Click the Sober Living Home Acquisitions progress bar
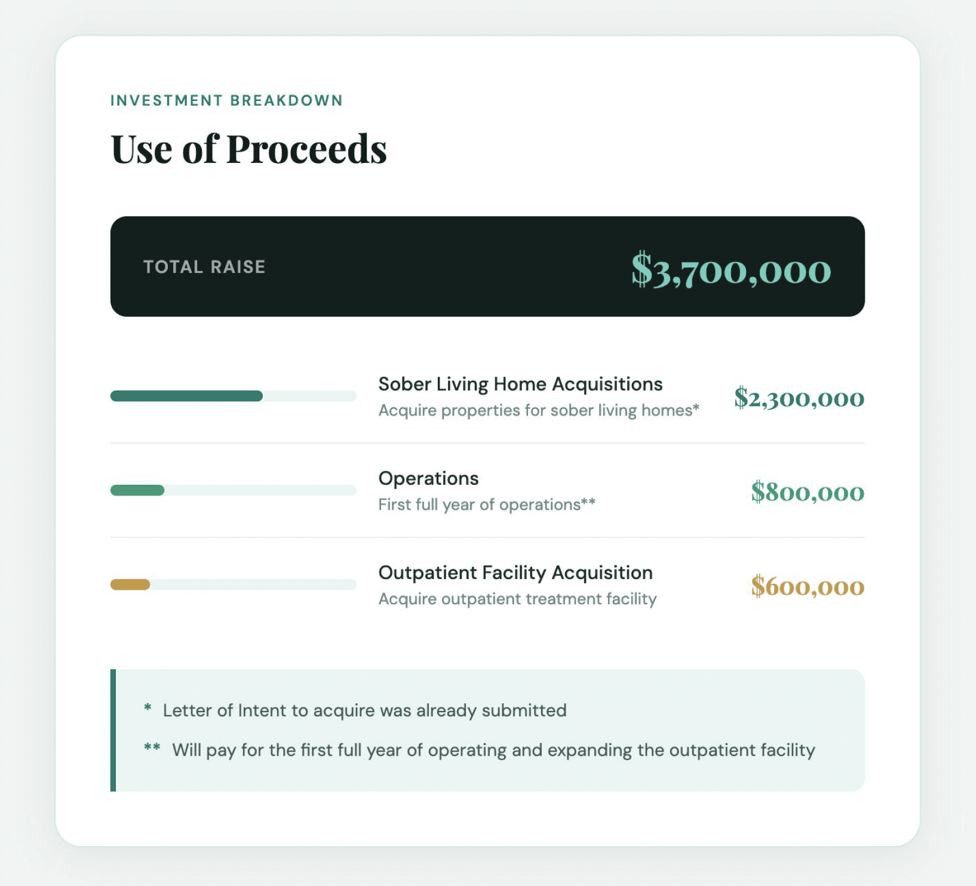This screenshot has height=886, width=976. pos(233,396)
